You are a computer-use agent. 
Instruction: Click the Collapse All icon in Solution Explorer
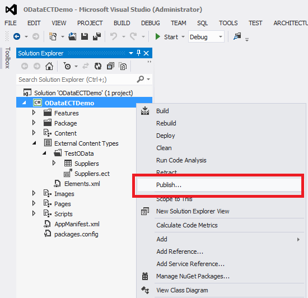pyautogui.click(x=110, y=66)
